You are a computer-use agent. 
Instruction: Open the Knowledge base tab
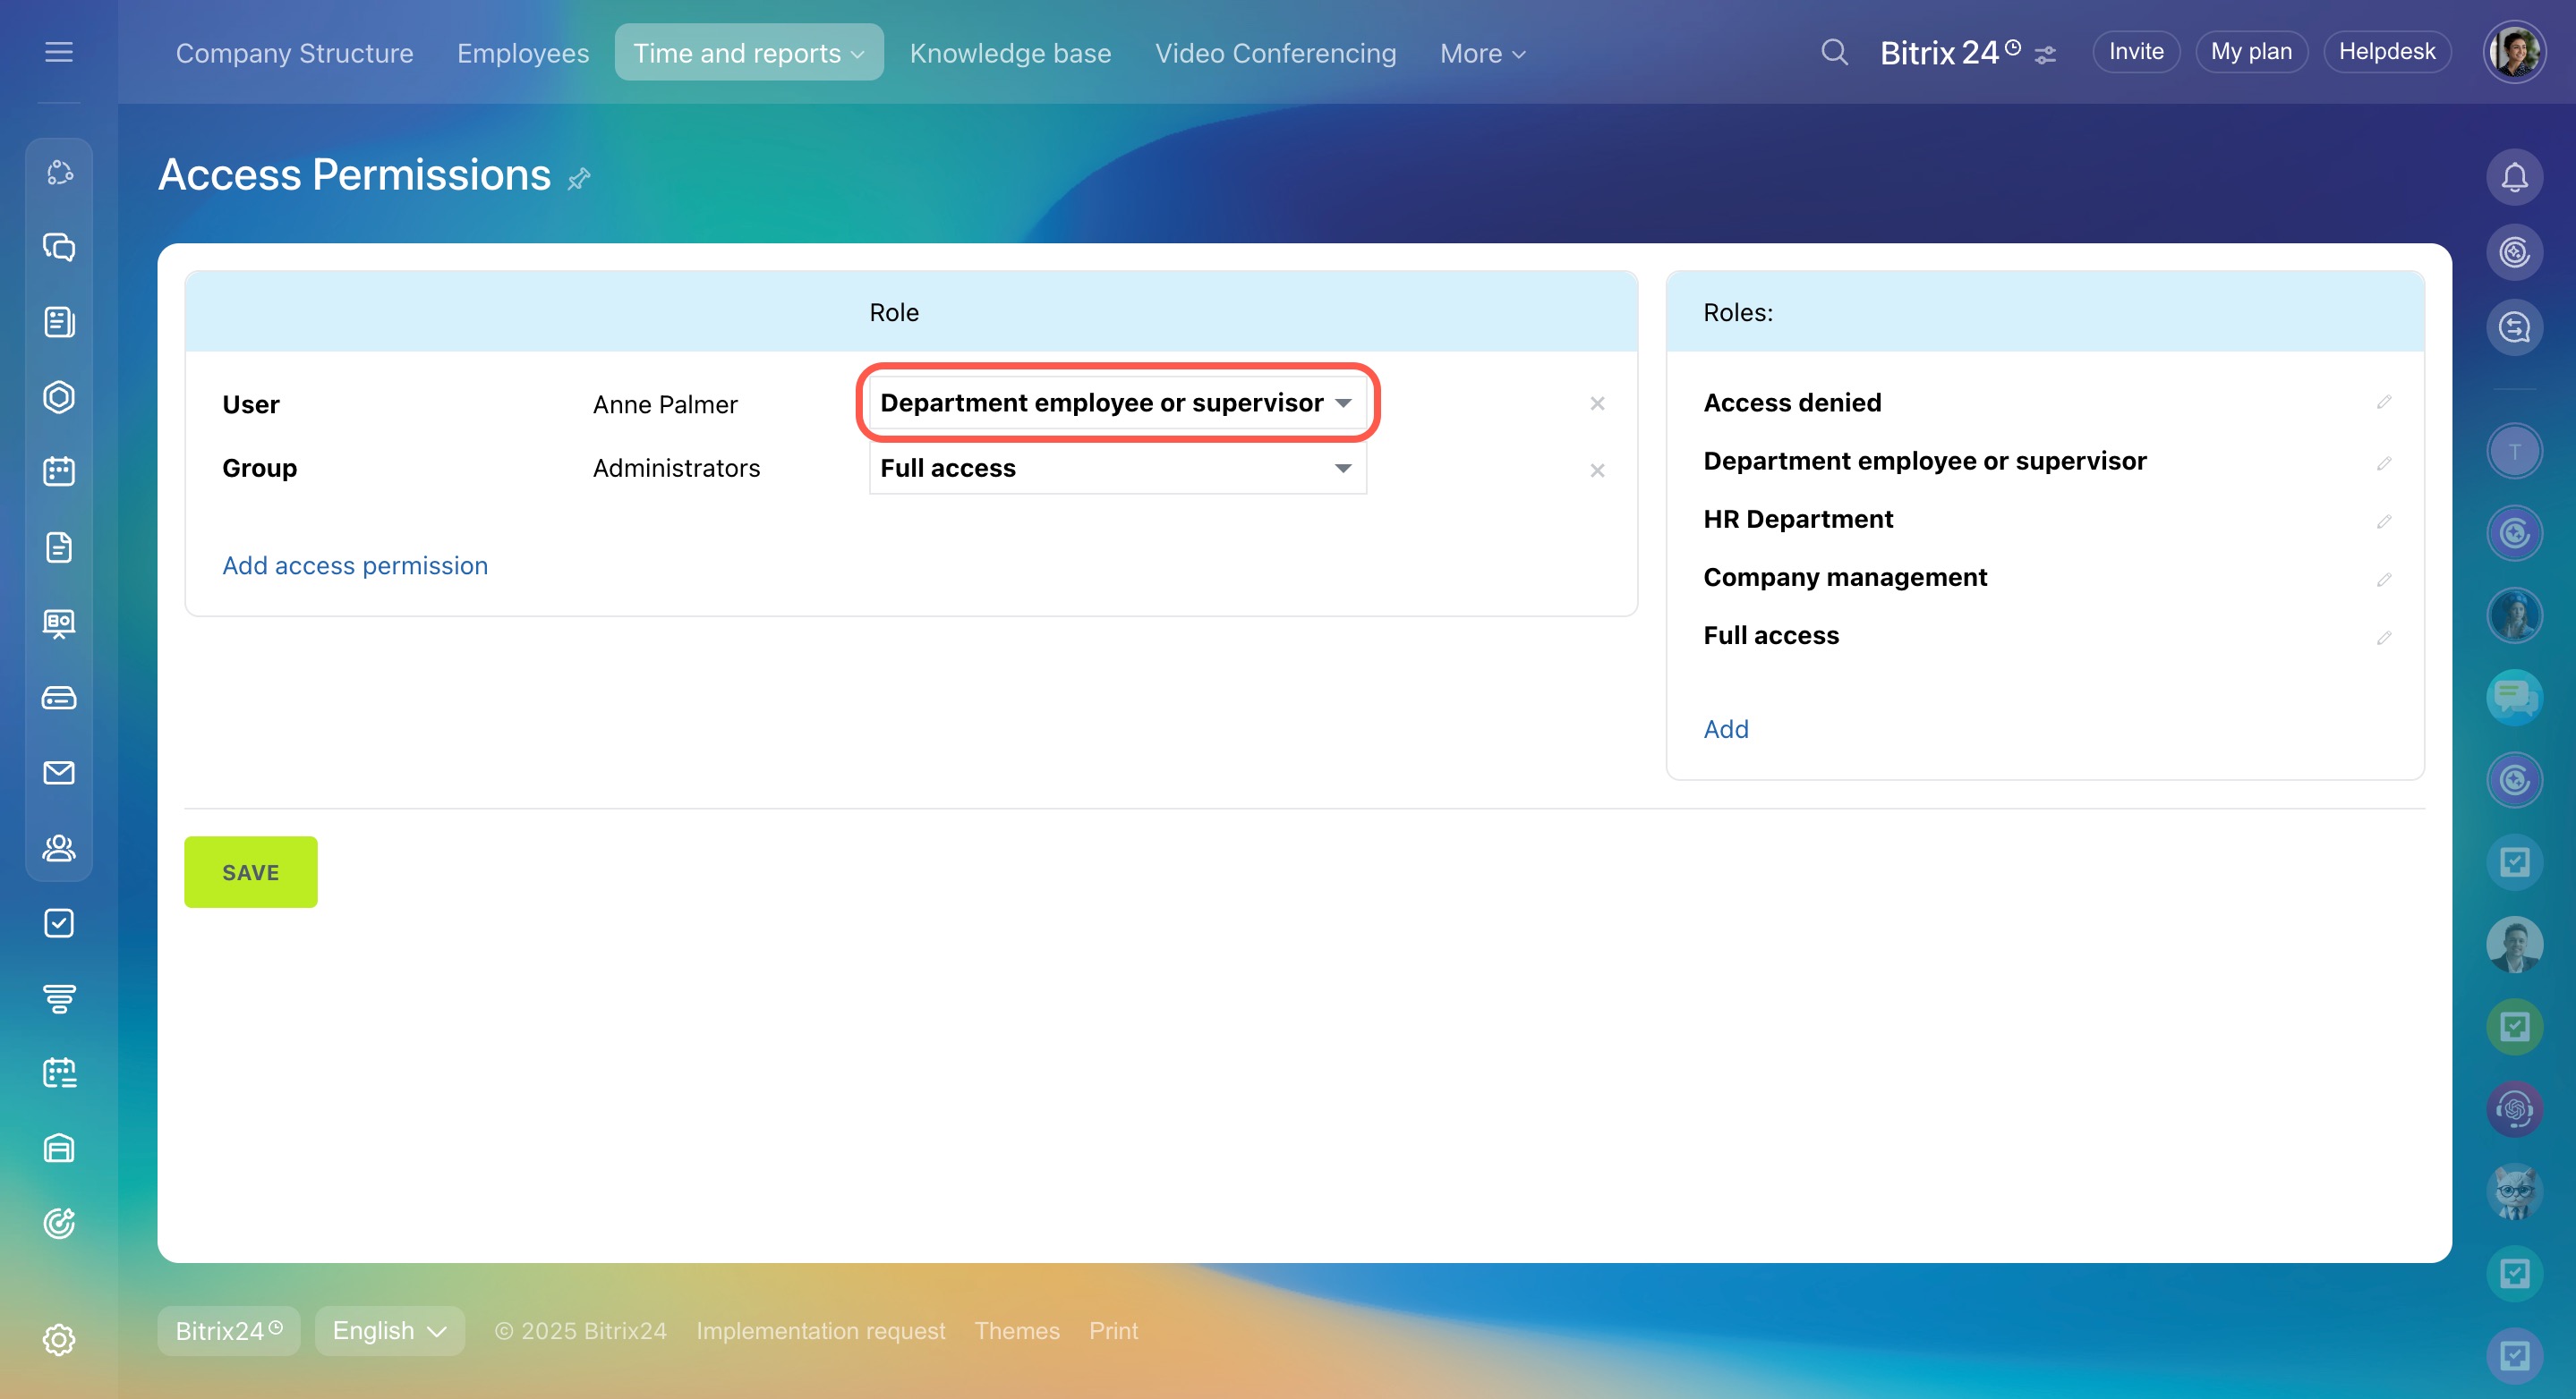tap(1010, 53)
